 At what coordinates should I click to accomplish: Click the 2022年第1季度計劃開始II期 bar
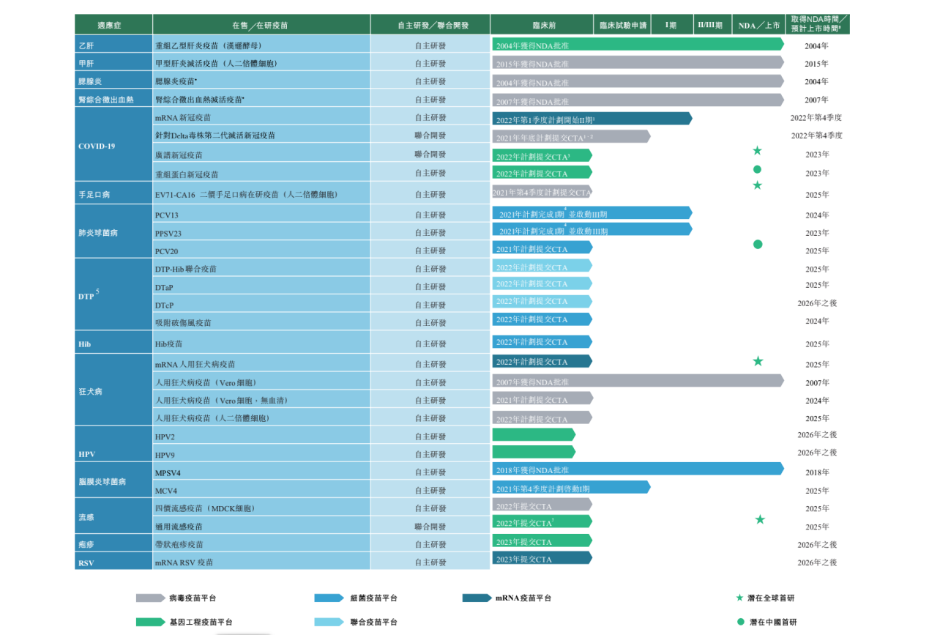(592, 119)
